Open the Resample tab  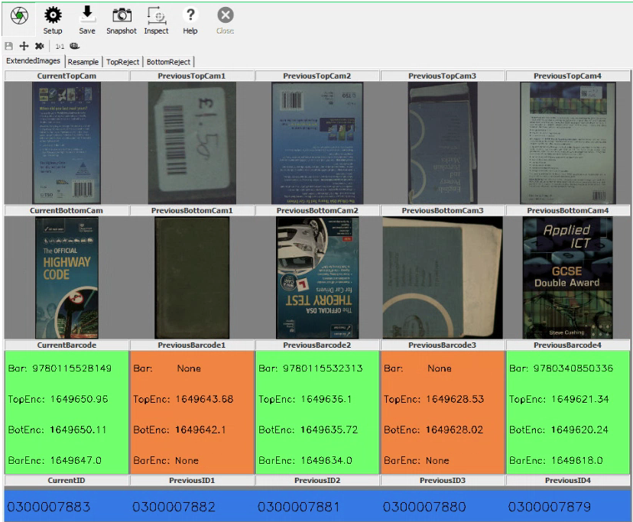[x=83, y=62]
